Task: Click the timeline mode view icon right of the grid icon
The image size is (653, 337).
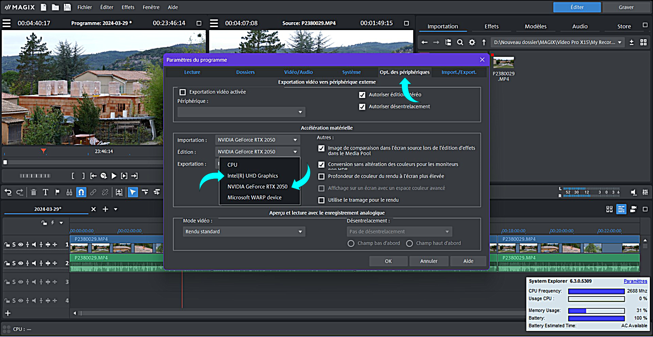Action: coord(621,209)
